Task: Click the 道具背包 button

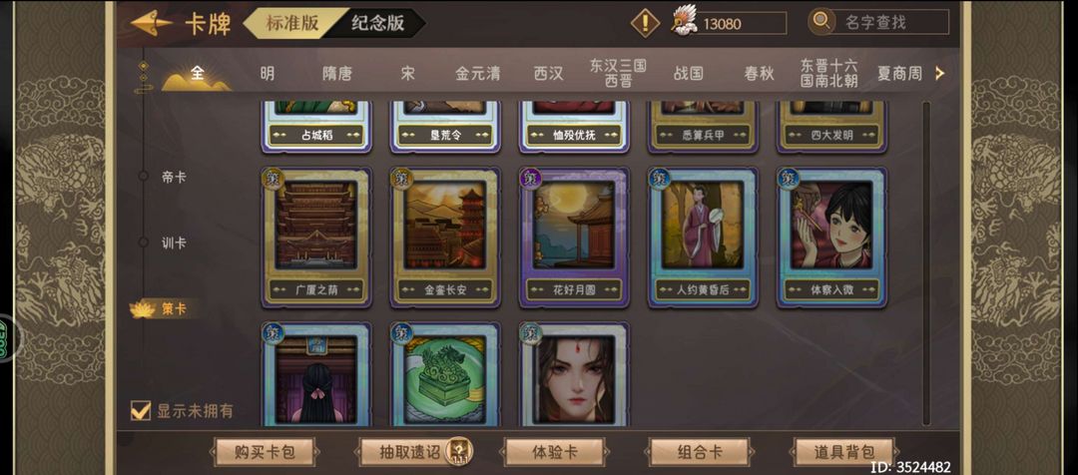Action: click(844, 452)
